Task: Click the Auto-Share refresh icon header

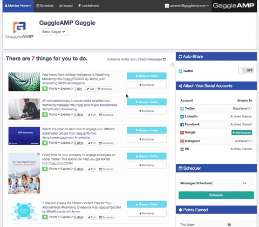Action: tap(180, 57)
